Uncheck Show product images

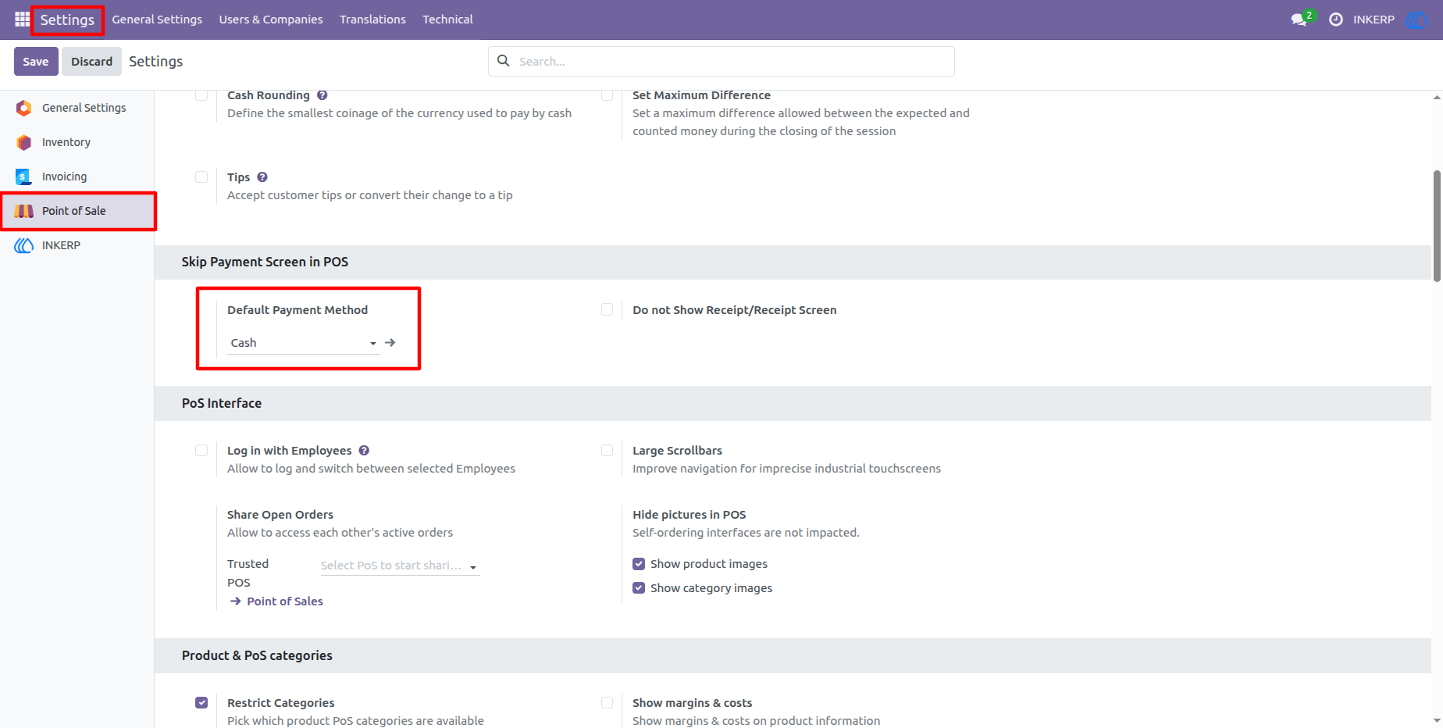(639, 564)
